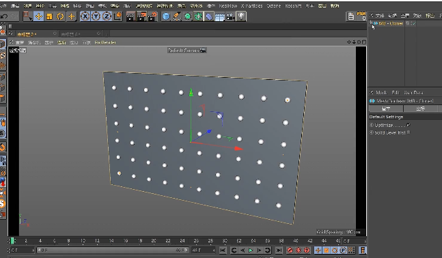
Task: Click the PSR reset icon
Action: coord(361,16)
